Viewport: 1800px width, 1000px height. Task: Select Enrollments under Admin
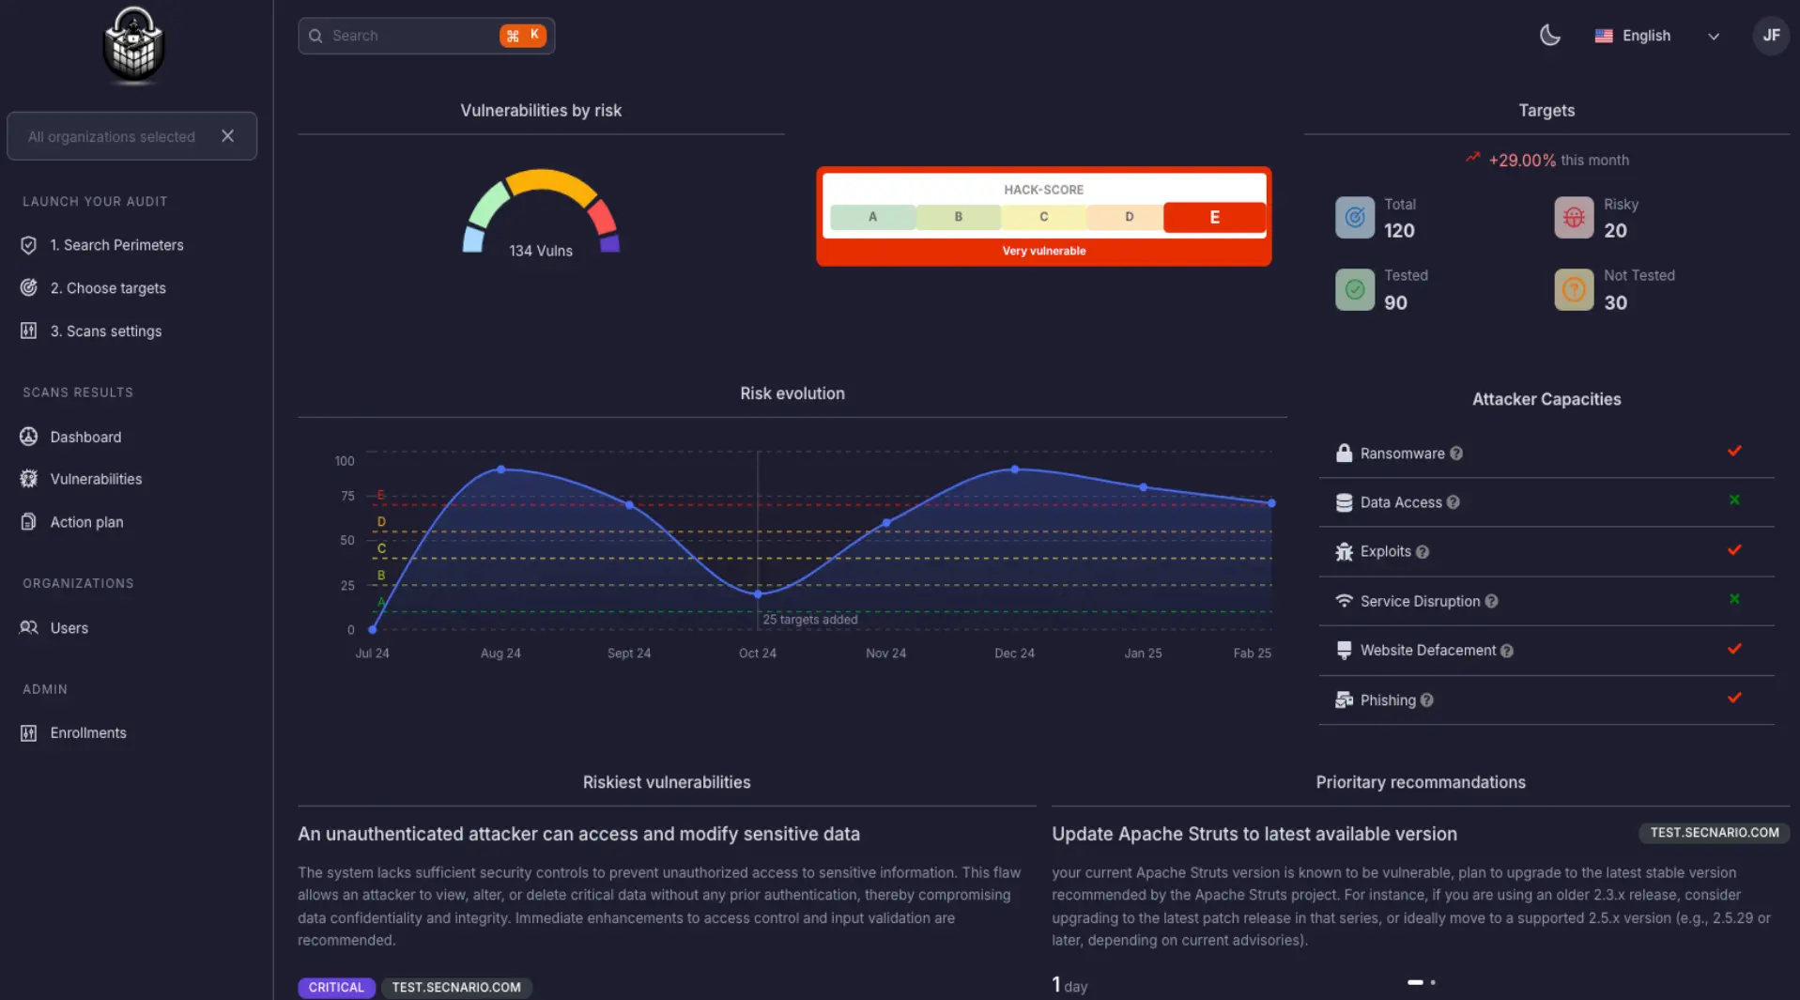[x=27, y=732]
